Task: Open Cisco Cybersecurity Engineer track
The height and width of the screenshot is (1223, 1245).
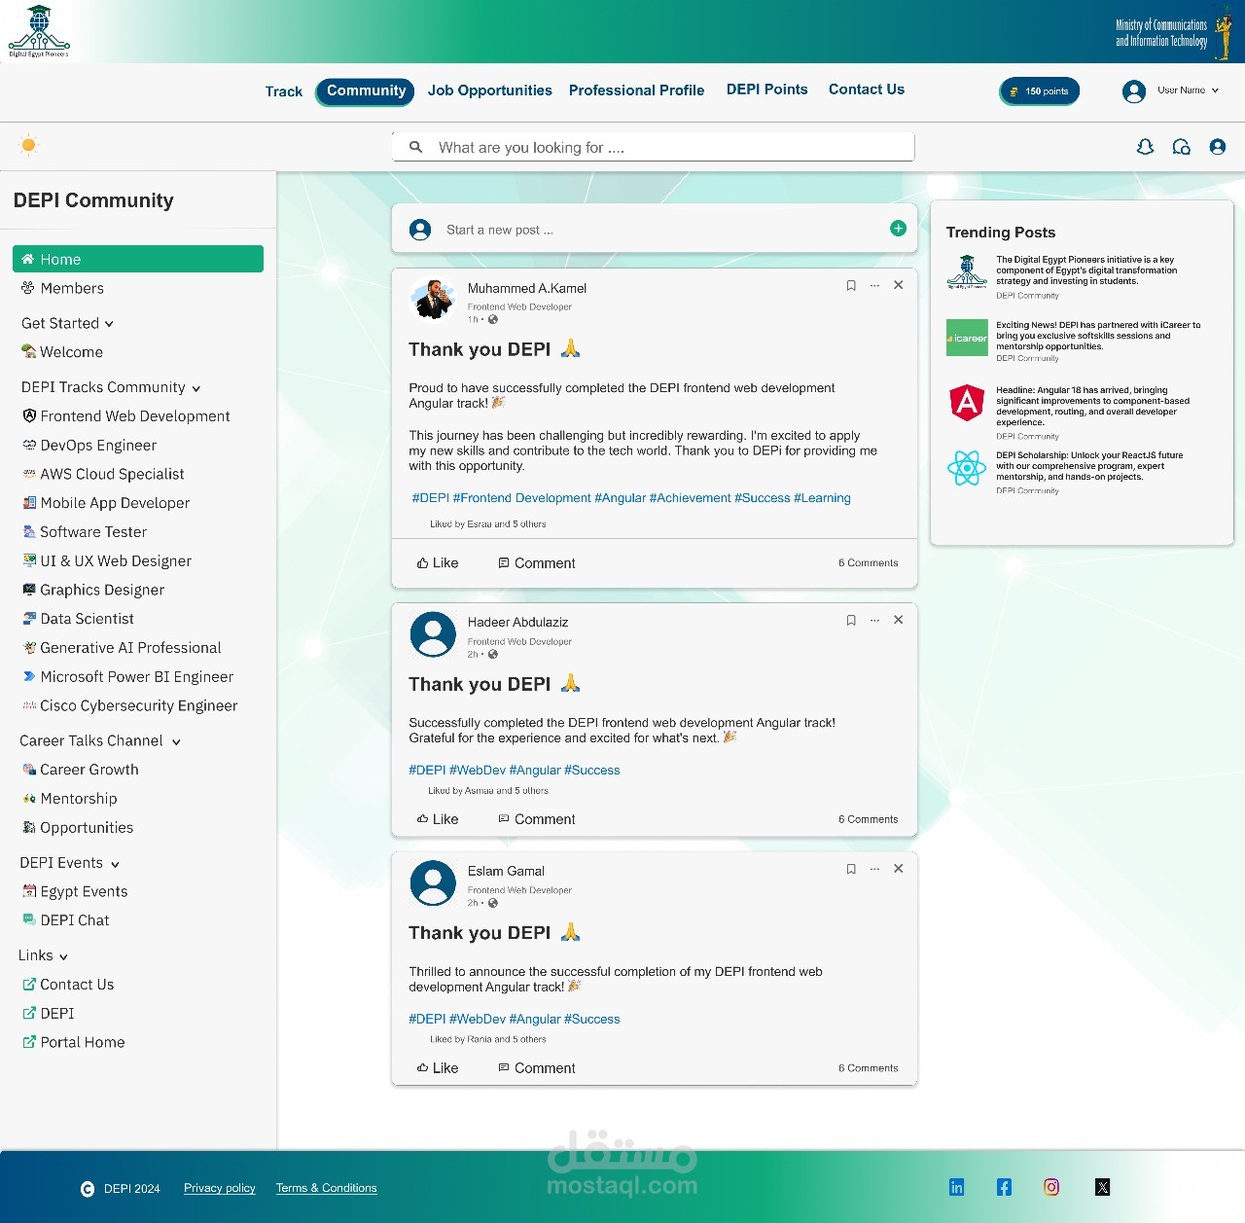Action: (129, 706)
